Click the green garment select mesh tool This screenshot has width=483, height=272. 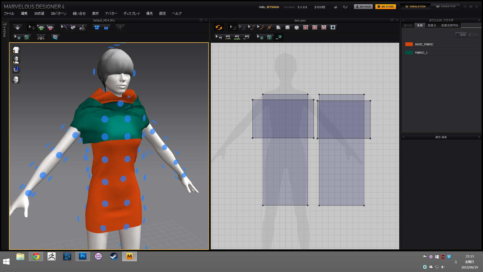point(41,27)
